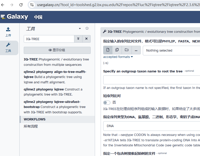The width and height of the screenshot is (200, 156).
Task: Focus the IQ-TREE tool search box
Action: coord(49,39)
